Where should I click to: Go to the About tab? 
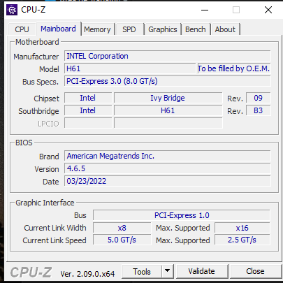click(x=225, y=29)
